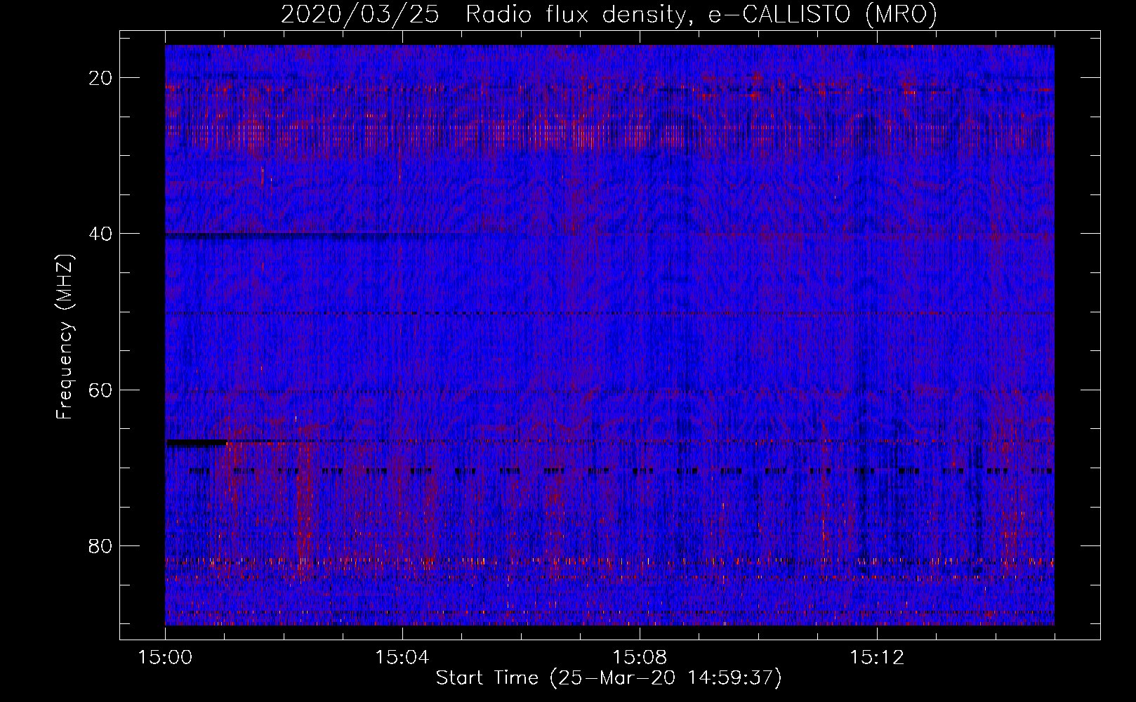Click the black band near 67 MHz at 15:00

point(196,443)
